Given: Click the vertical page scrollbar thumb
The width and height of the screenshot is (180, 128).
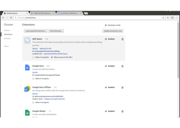Looking at the screenshot, I should click(178, 50).
